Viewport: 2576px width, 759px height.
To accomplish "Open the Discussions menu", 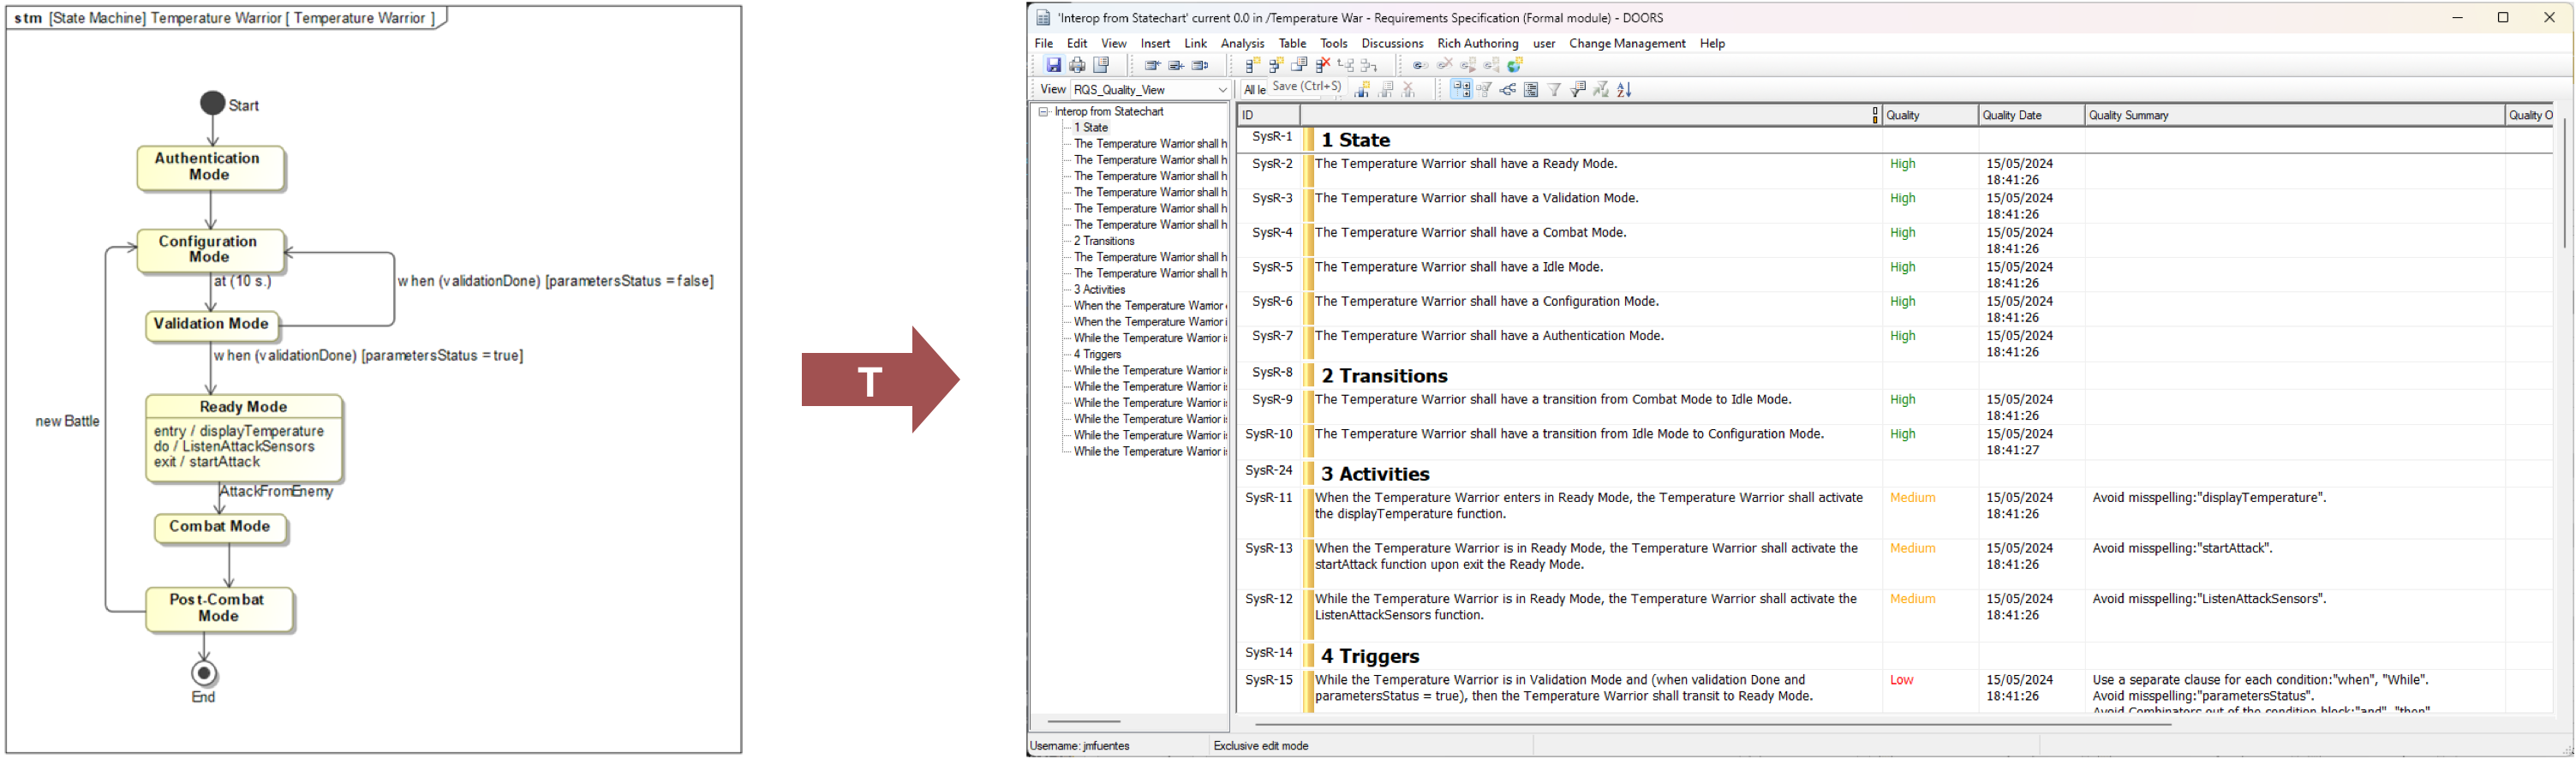I will pos(1392,44).
